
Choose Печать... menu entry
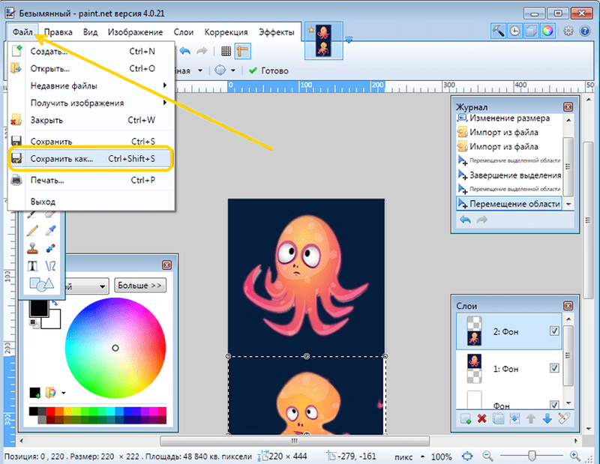(91, 180)
